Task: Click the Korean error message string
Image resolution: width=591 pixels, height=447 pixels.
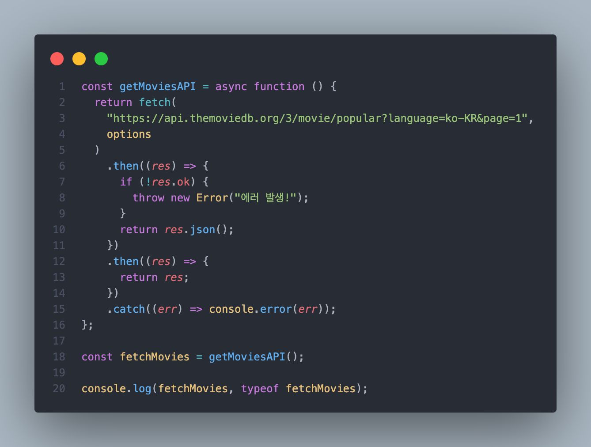Action: [x=265, y=198]
